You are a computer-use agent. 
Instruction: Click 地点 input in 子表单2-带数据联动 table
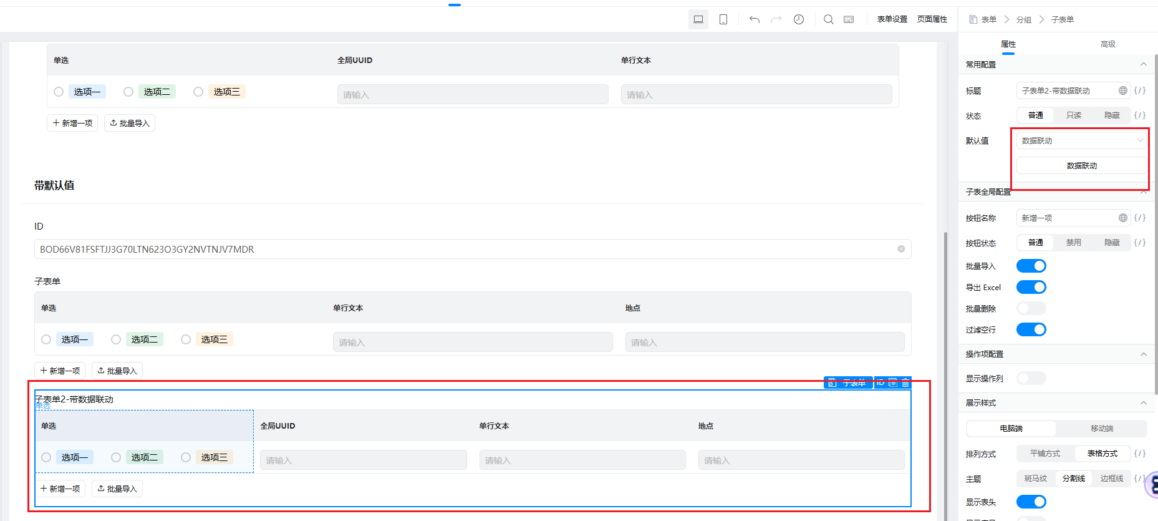[801, 460]
